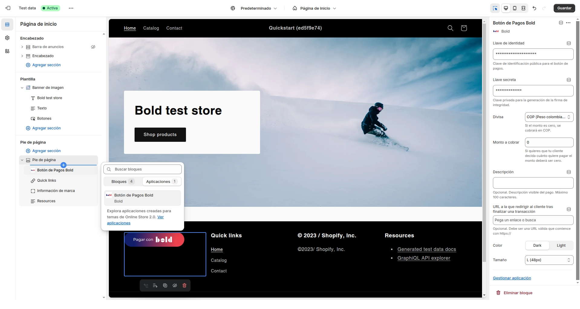
Task: Click the exit editor icon
Action: [8, 8]
